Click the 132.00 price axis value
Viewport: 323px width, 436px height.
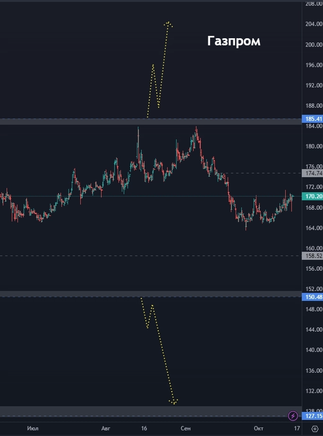pyautogui.click(x=314, y=391)
